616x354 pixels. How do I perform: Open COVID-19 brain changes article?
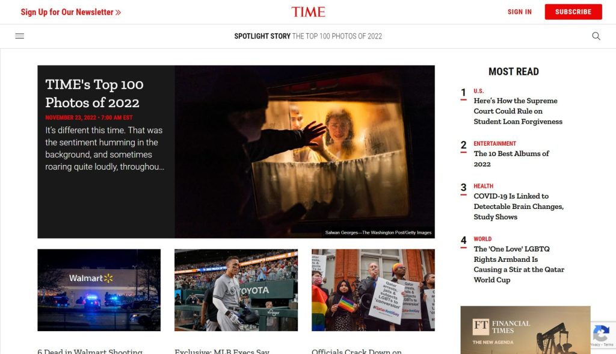click(x=519, y=206)
